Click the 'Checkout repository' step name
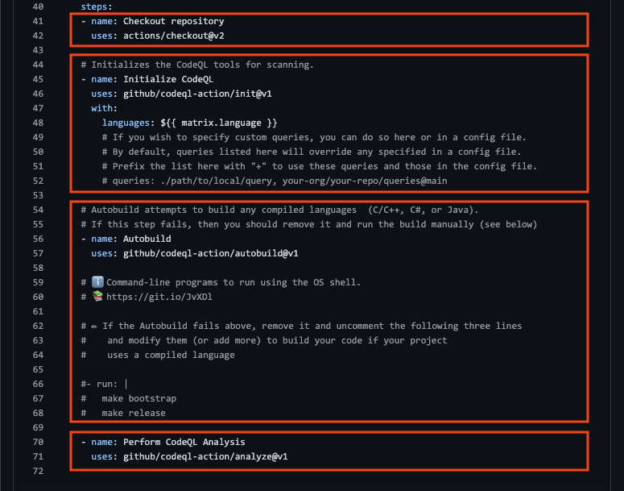The image size is (624, 491). pyautogui.click(x=173, y=21)
